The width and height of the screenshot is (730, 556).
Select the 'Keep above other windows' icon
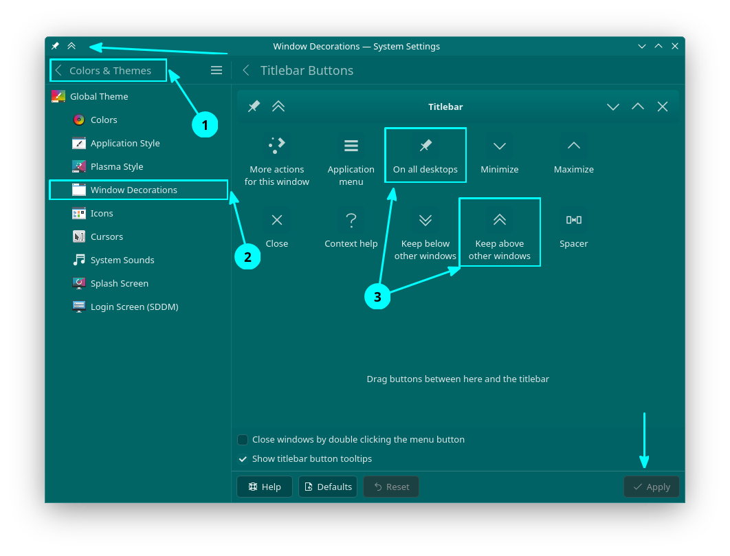[x=500, y=220]
